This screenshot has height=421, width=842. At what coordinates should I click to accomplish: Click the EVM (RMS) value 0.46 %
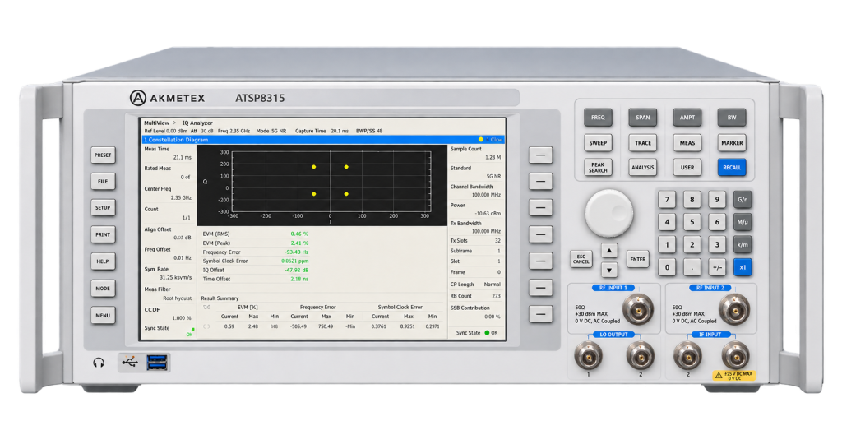pyautogui.click(x=299, y=234)
